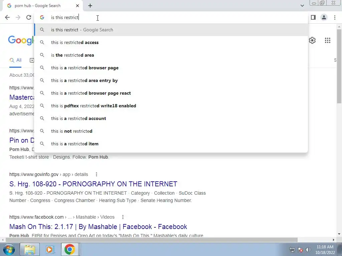Open the clock showing 11:18 AM
This screenshot has width=342, height=256.
pyautogui.click(x=325, y=250)
